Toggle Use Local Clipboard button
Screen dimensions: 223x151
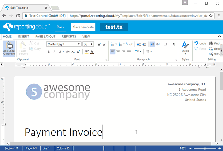click(x=9, y=49)
